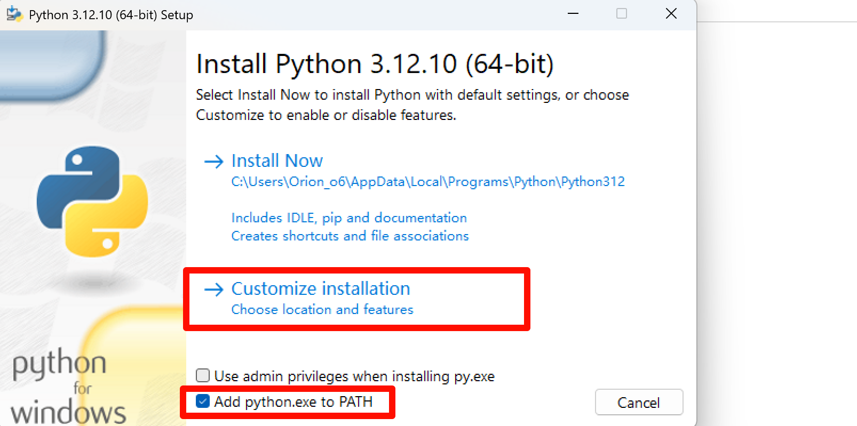
Task: Click the default install path text
Action: pyautogui.click(x=428, y=182)
